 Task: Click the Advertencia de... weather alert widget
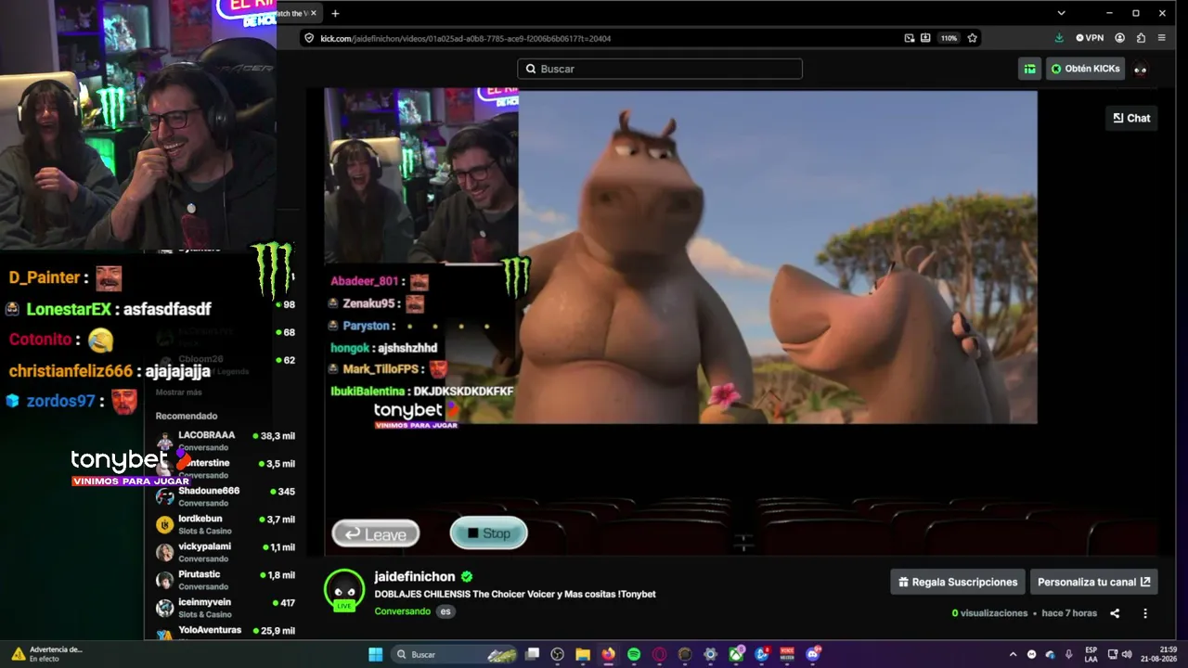point(45,654)
